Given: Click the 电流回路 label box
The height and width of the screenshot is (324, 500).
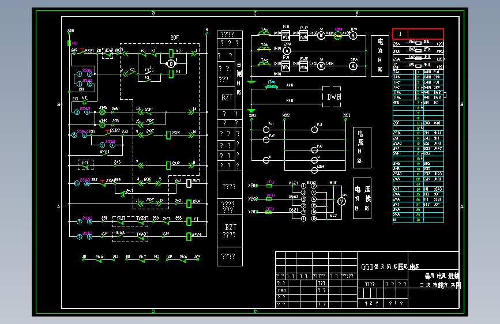Looking at the screenshot, I should [x=380, y=56].
